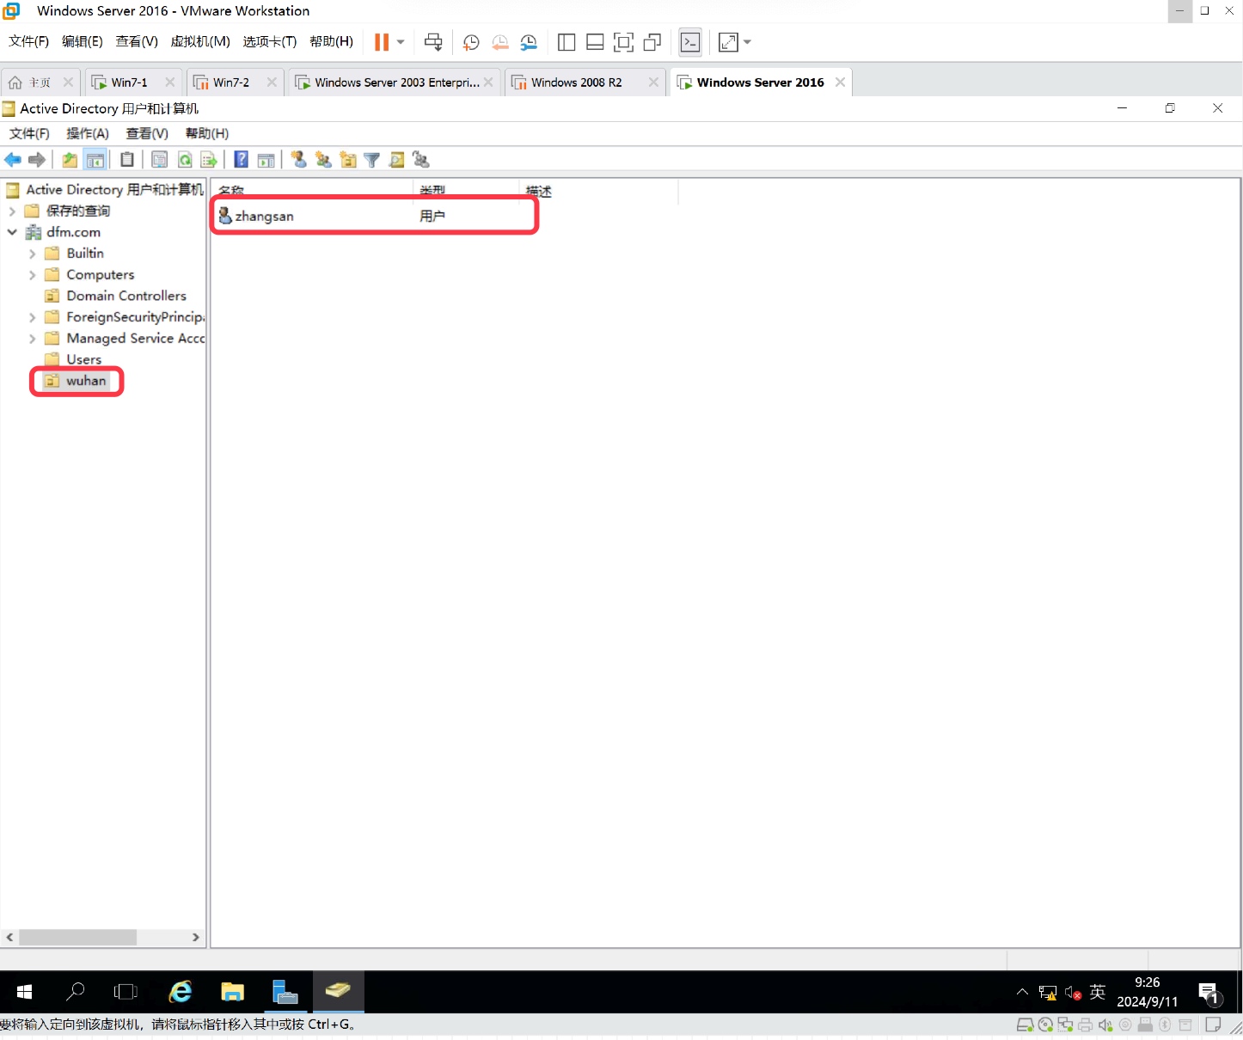Viewport: 1243px width, 1040px height.
Task: Click the clipboard paste icon in AD toolbar
Action: click(127, 160)
